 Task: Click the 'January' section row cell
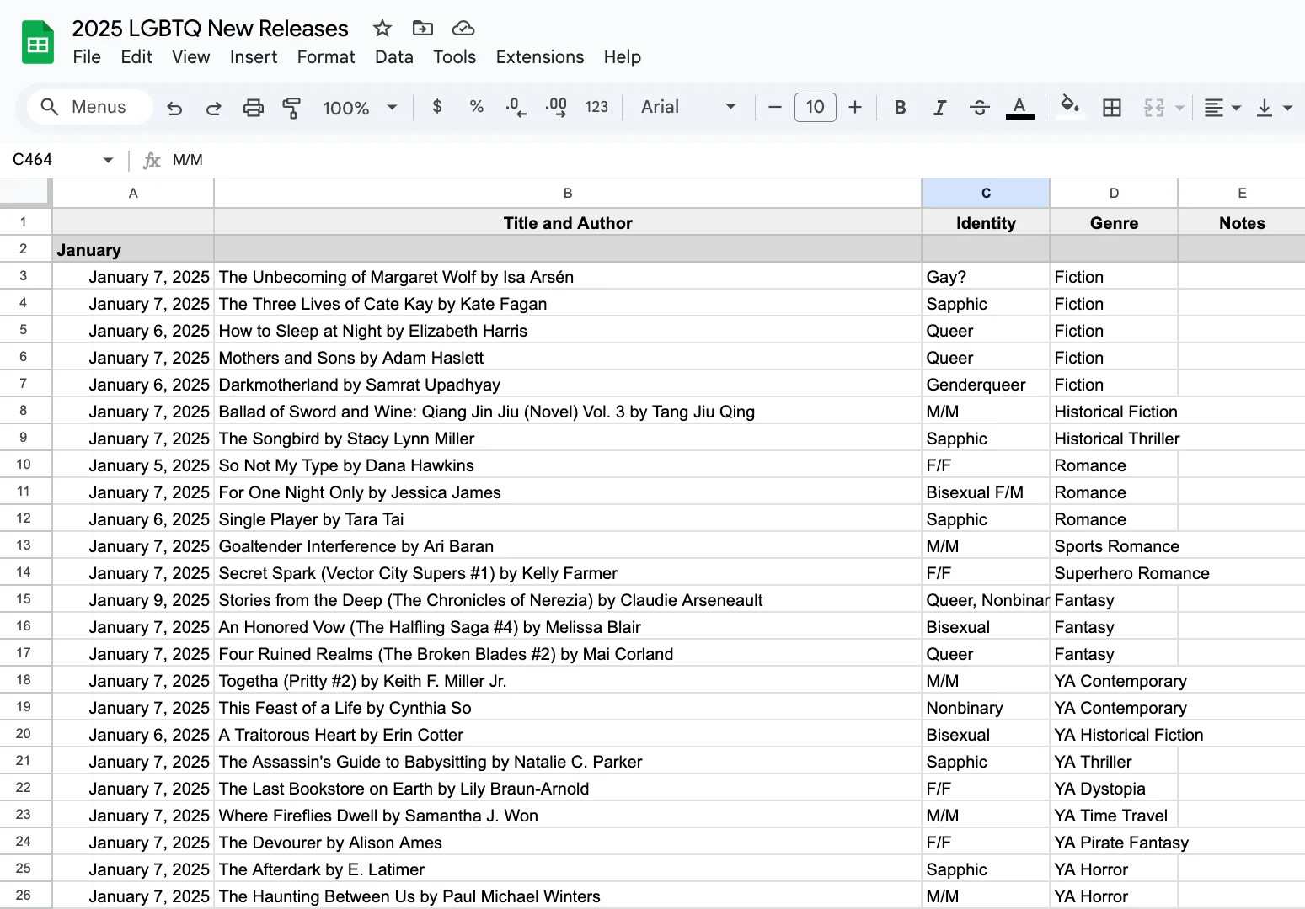(133, 250)
